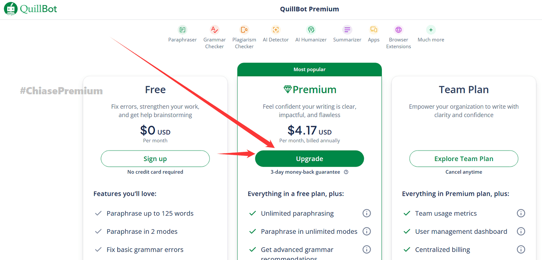Select the AI Humanizer icon
Image resolution: width=542 pixels, height=260 pixels.
click(x=311, y=30)
